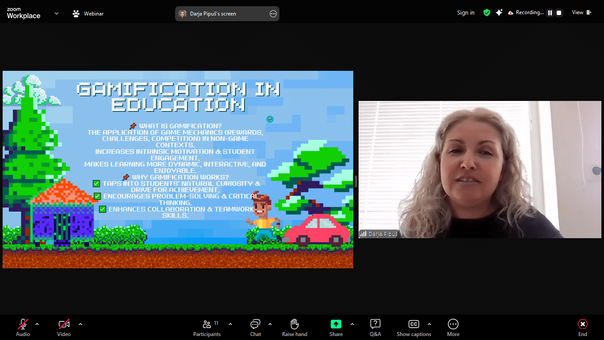Unmute the microphone with Audio button
This screenshot has height=340, width=604.
coord(23,328)
